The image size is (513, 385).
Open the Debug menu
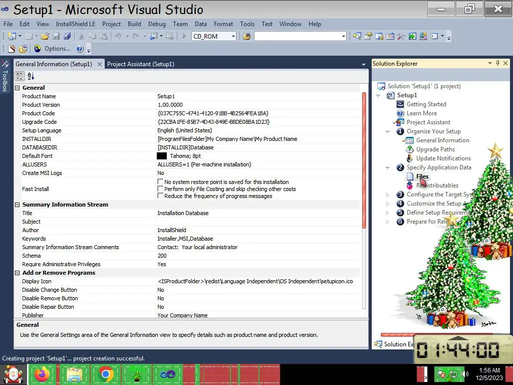coord(157,24)
